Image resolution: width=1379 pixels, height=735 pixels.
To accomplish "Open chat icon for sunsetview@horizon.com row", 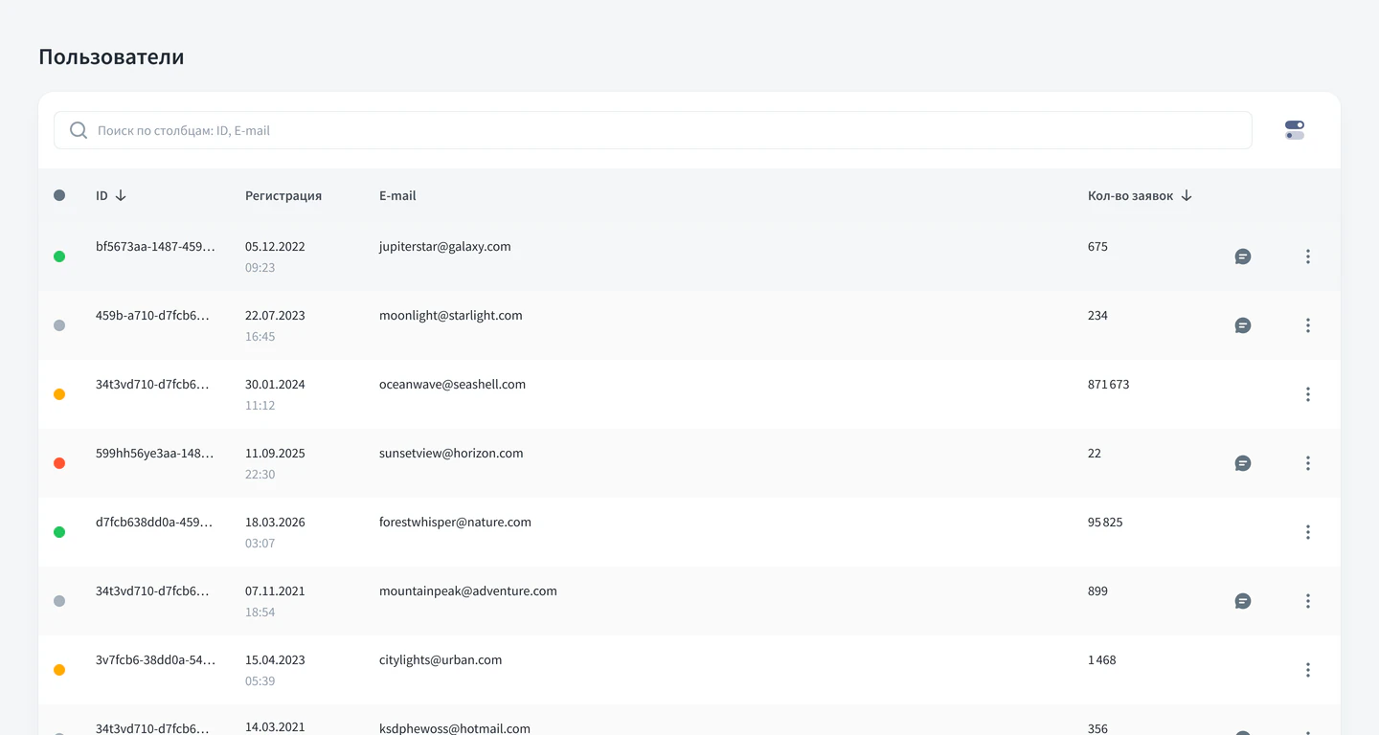I will tap(1243, 463).
